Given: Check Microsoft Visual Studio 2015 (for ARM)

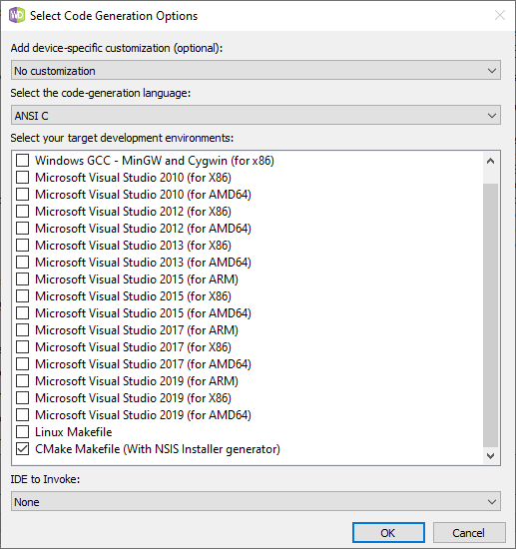Looking at the screenshot, I should pos(22,279).
